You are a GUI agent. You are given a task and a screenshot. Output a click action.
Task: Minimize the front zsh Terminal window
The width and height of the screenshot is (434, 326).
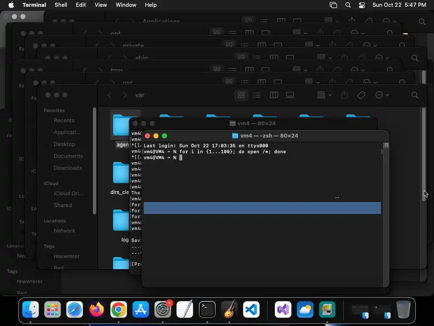tap(156, 136)
